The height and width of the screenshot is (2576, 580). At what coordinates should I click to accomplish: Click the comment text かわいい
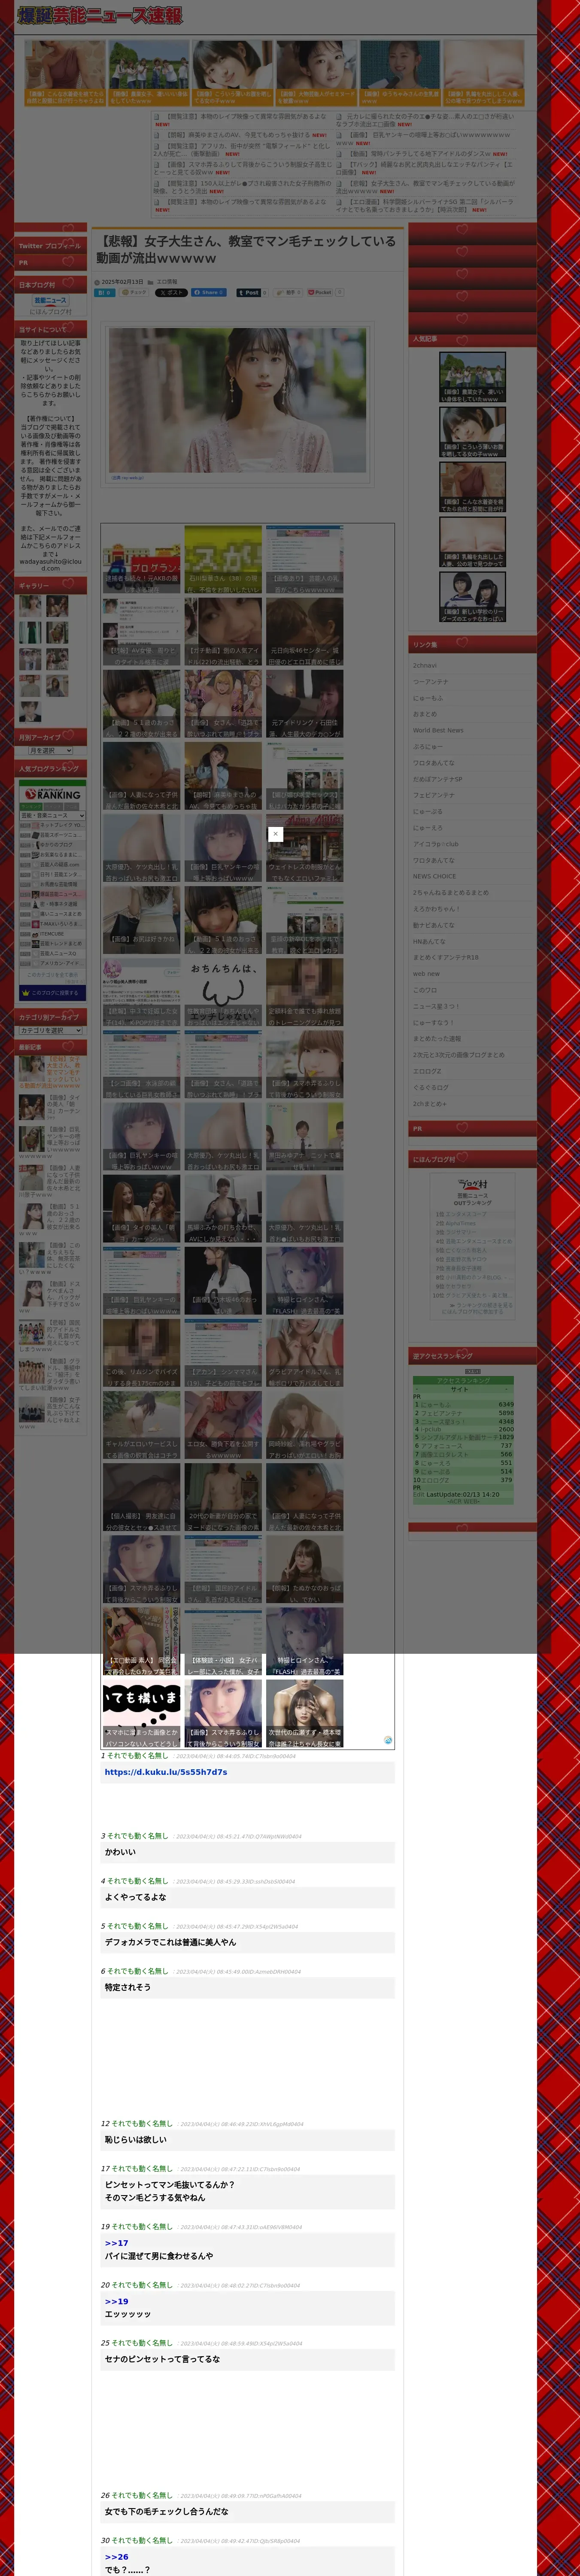(120, 1852)
